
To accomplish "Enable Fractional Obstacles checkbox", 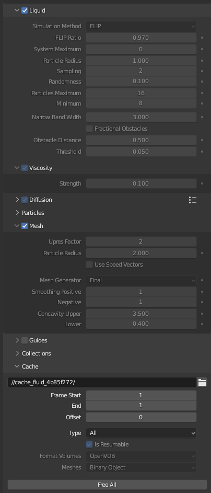I will [x=89, y=129].
